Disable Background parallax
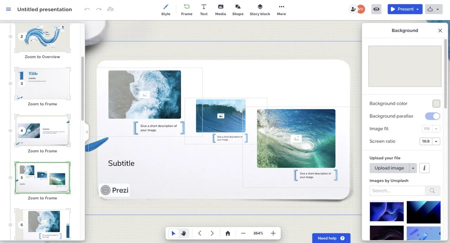 432,116
